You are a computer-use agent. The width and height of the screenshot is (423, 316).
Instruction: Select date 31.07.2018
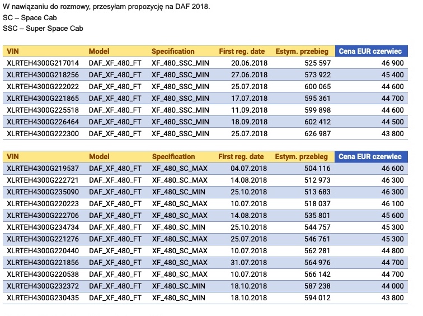coord(249,263)
